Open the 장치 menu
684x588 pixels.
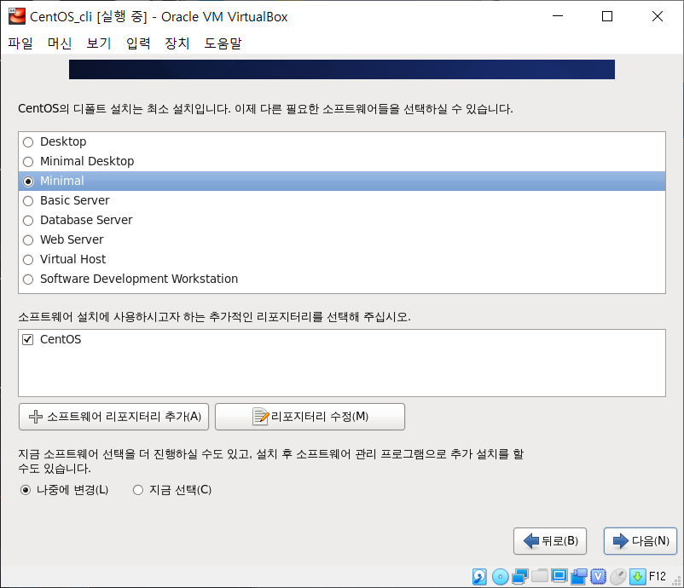pos(177,43)
